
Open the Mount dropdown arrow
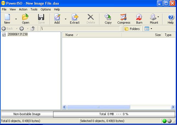click(x=158, y=17)
